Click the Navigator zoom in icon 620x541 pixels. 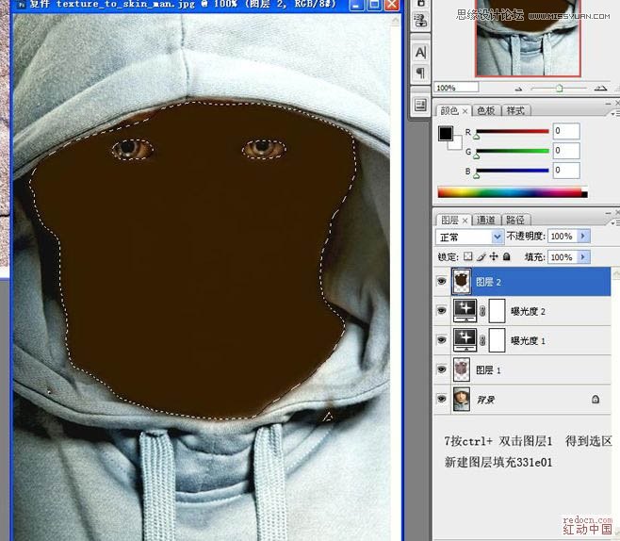pyautogui.click(x=600, y=89)
